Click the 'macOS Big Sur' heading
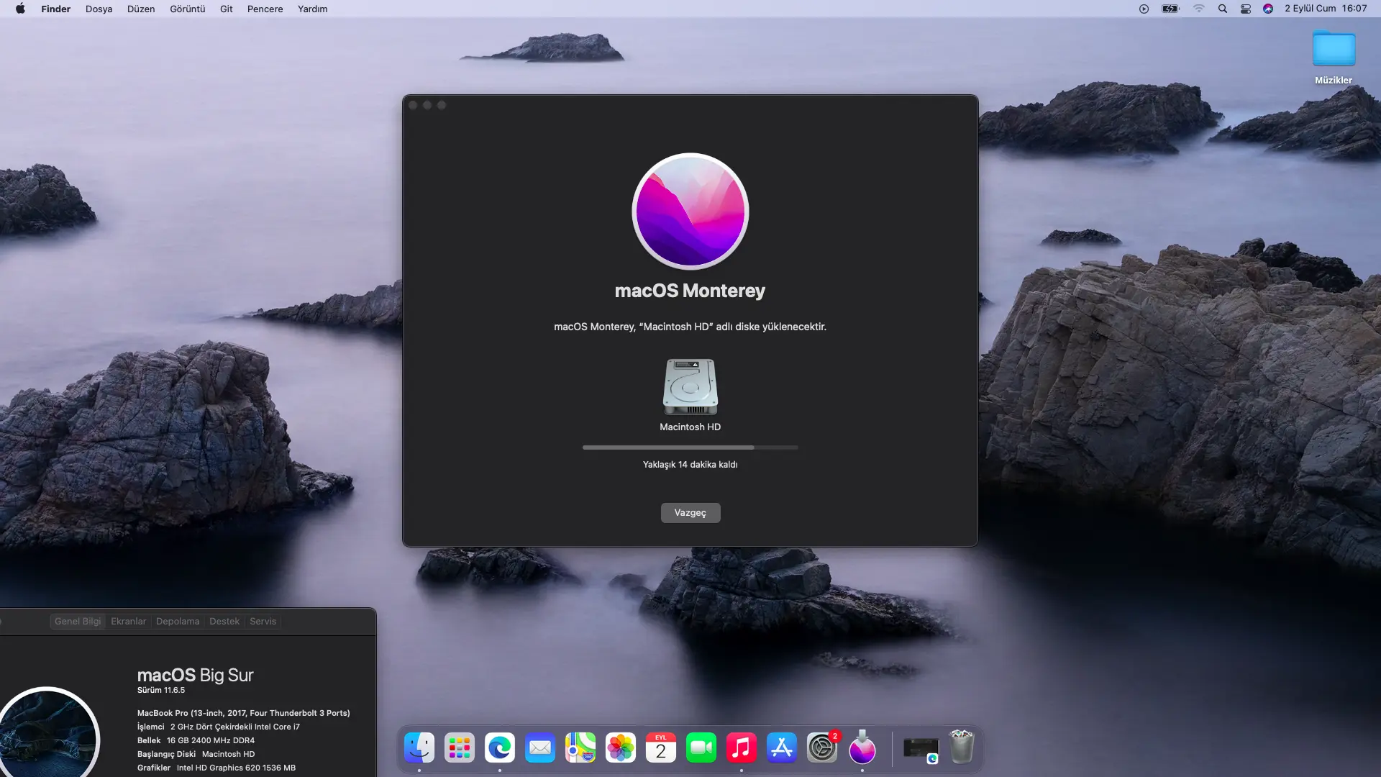 (196, 675)
